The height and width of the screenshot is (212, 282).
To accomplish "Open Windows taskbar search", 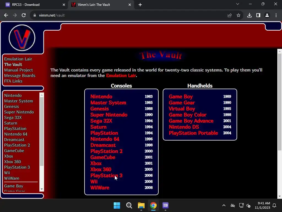I will 129,205.
